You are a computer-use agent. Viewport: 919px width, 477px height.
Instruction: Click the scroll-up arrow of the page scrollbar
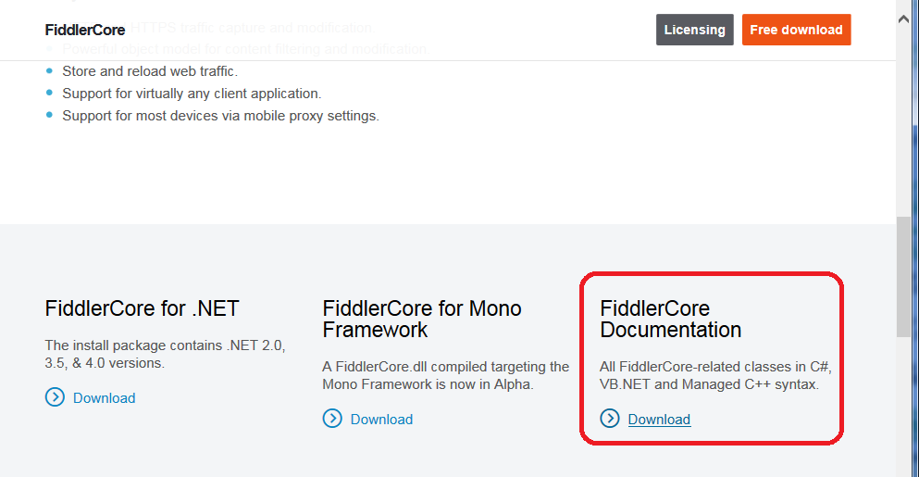click(x=903, y=19)
